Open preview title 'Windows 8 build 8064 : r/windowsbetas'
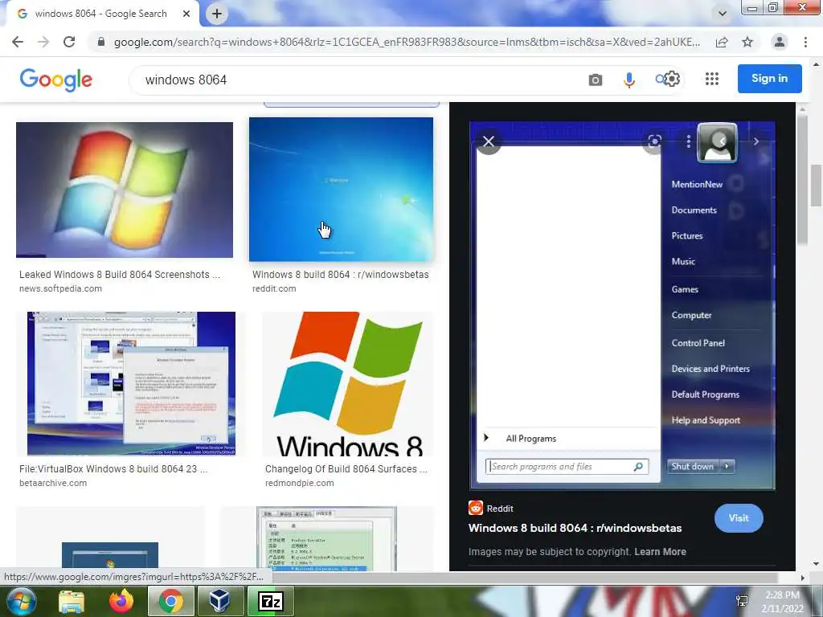The image size is (823, 617). pos(575,529)
